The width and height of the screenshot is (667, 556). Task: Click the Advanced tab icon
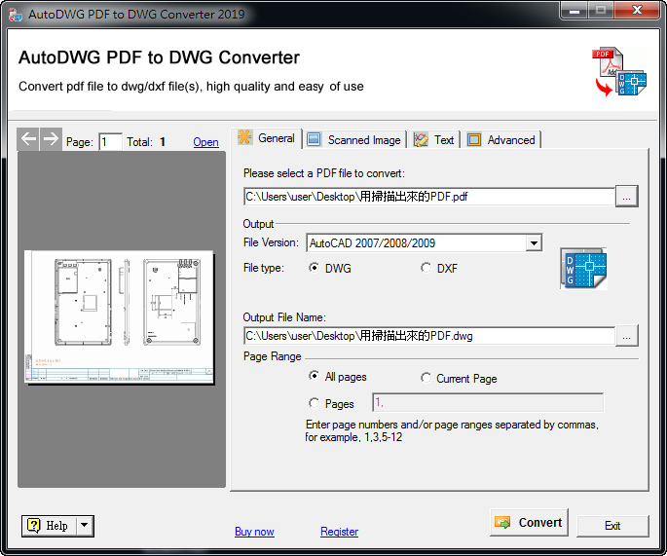coord(474,139)
